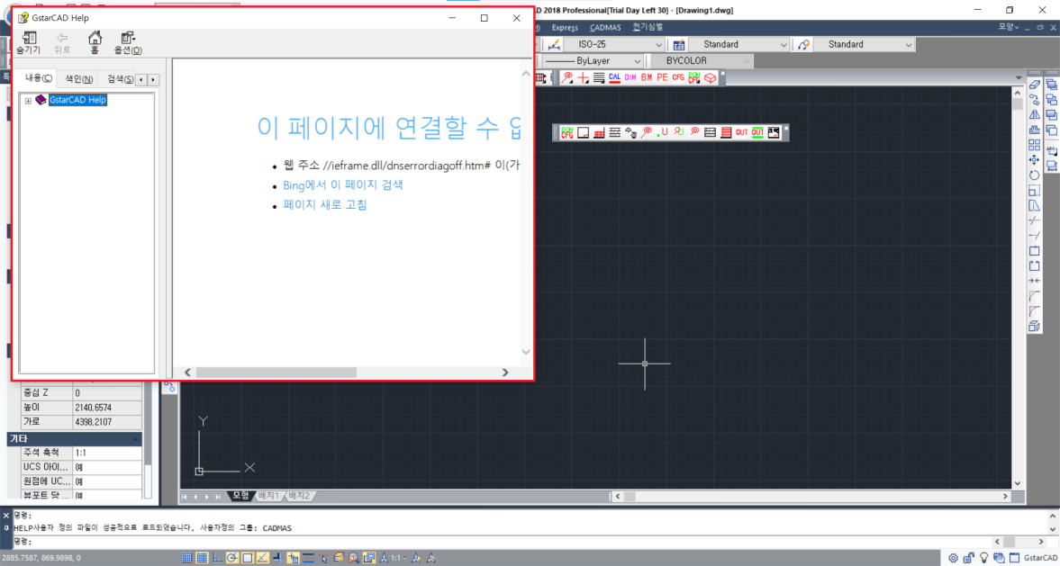Screen dimensions: 1060x566
Task: Click the Home (홈) button in Help
Action: coord(95,42)
